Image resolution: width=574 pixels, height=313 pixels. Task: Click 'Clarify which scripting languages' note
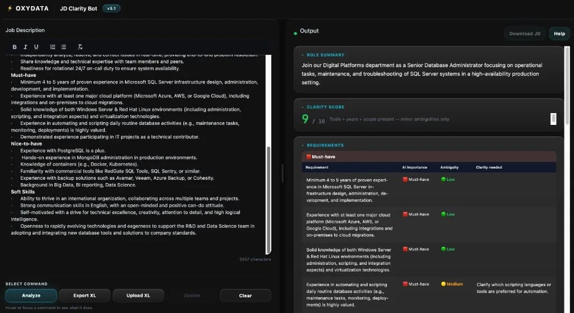click(x=513, y=288)
